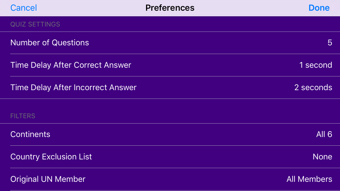Tap the question count value 5

(x=330, y=43)
